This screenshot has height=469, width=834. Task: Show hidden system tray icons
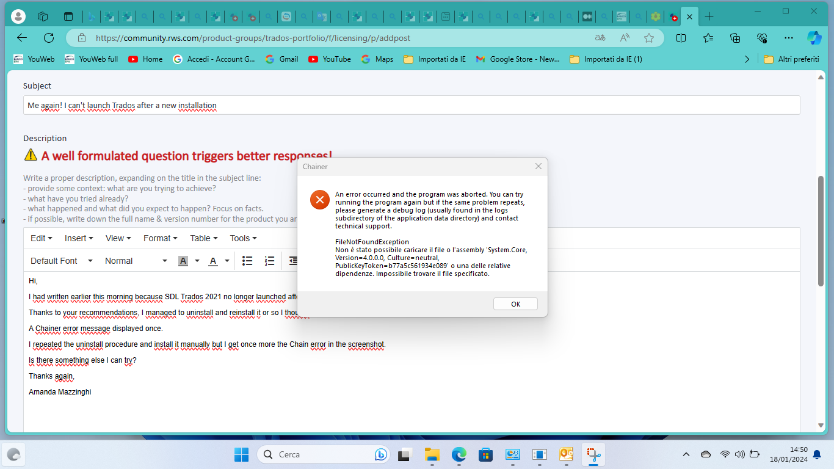point(686,454)
